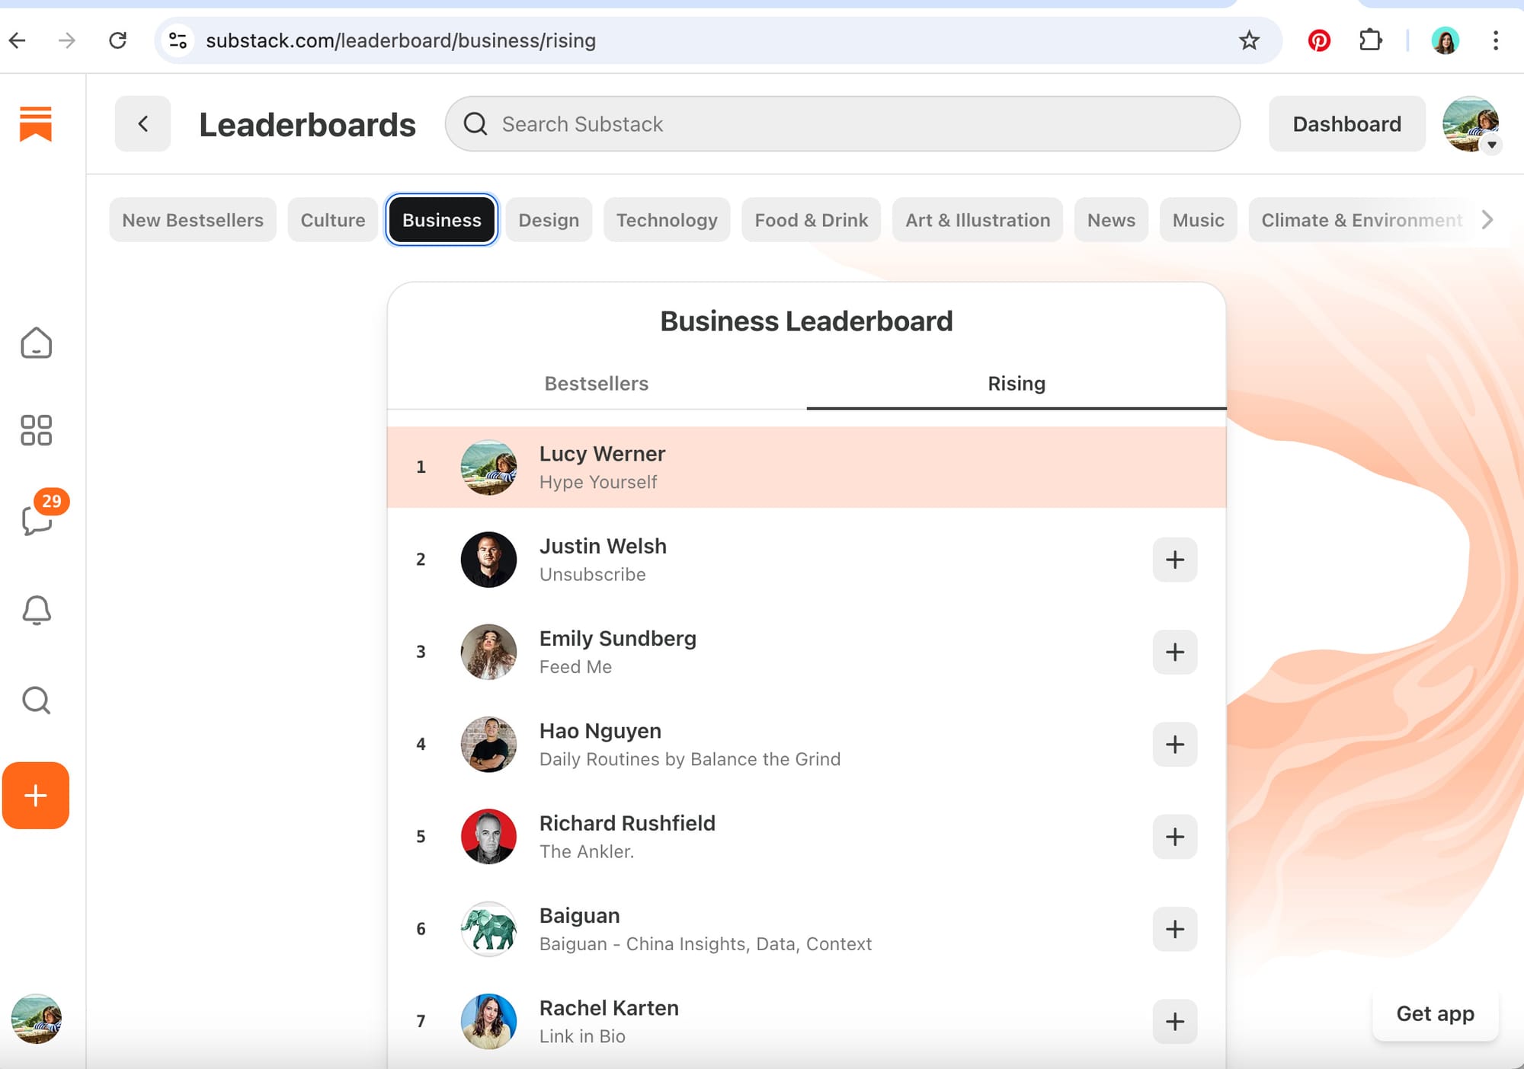Open the notifications bell icon
The image size is (1524, 1069).
(x=36, y=610)
